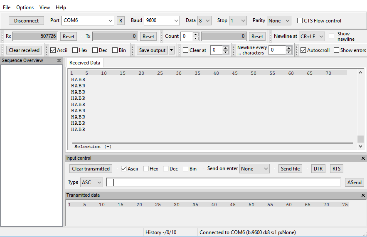
Task: Click the R port refresh button
Action: pyautogui.click(x=121, y=21)
